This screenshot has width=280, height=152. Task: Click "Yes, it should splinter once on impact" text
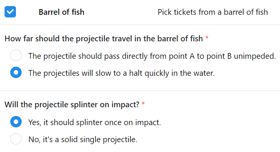point(95,122)
